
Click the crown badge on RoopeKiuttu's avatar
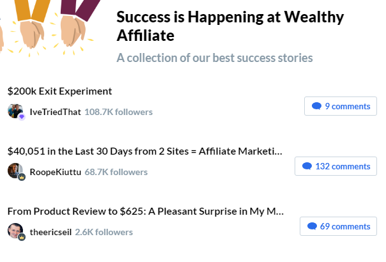[21, 177]
